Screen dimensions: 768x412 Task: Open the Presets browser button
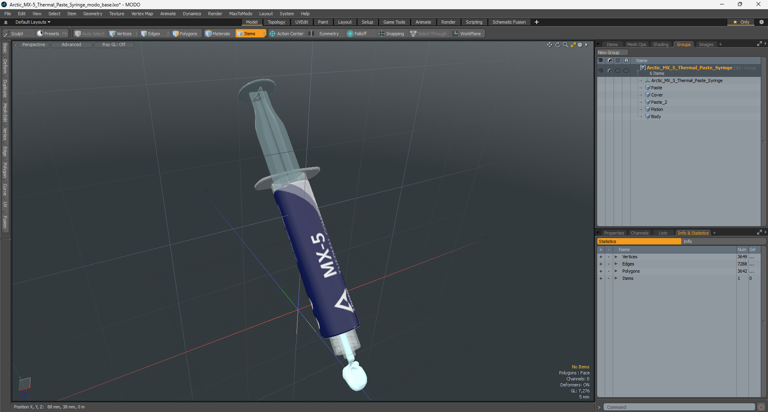pos(52,34)
